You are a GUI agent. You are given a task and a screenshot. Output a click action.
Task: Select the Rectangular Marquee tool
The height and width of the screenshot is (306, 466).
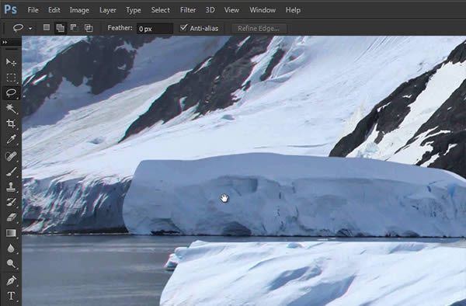pos(11,78)
